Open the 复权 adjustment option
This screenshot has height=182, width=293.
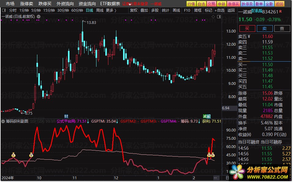click(x=133, y=10)
